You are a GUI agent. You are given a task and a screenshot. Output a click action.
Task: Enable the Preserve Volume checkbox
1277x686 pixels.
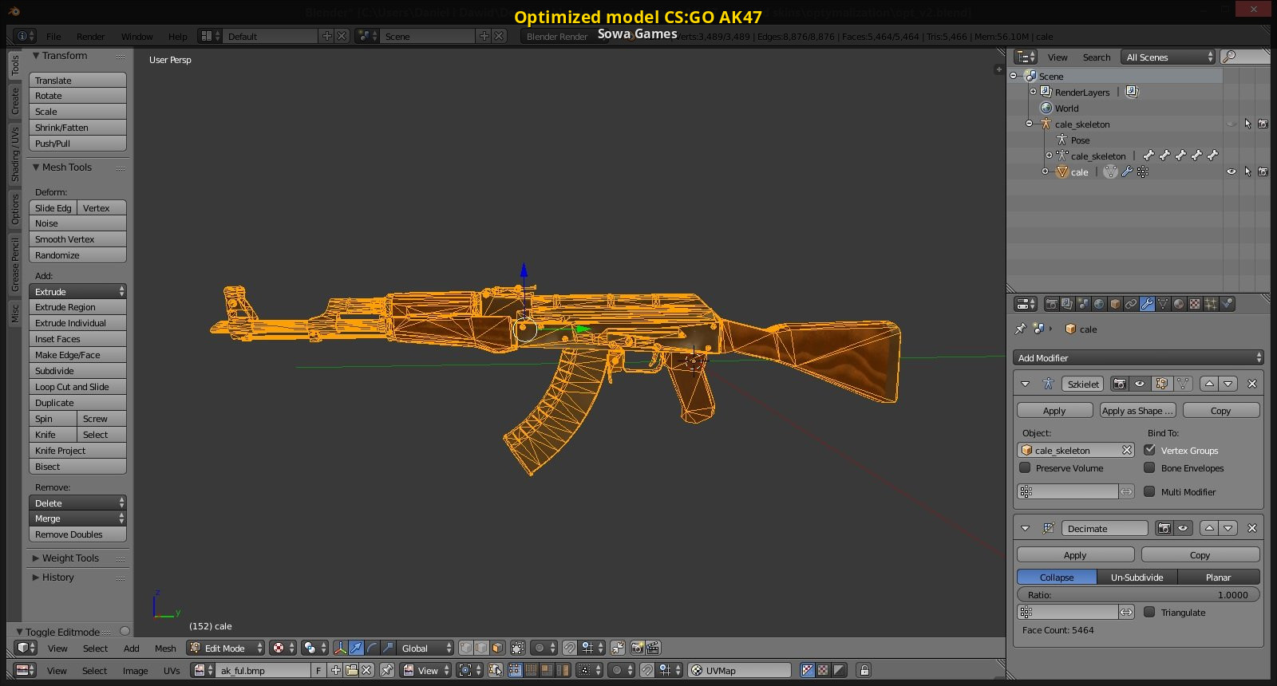[1026, 468]
